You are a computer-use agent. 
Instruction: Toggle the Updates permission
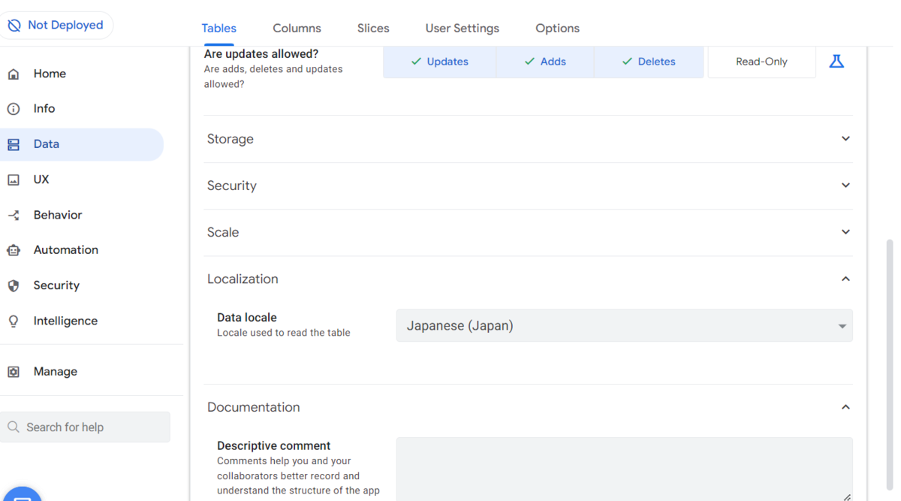(439, 62)
